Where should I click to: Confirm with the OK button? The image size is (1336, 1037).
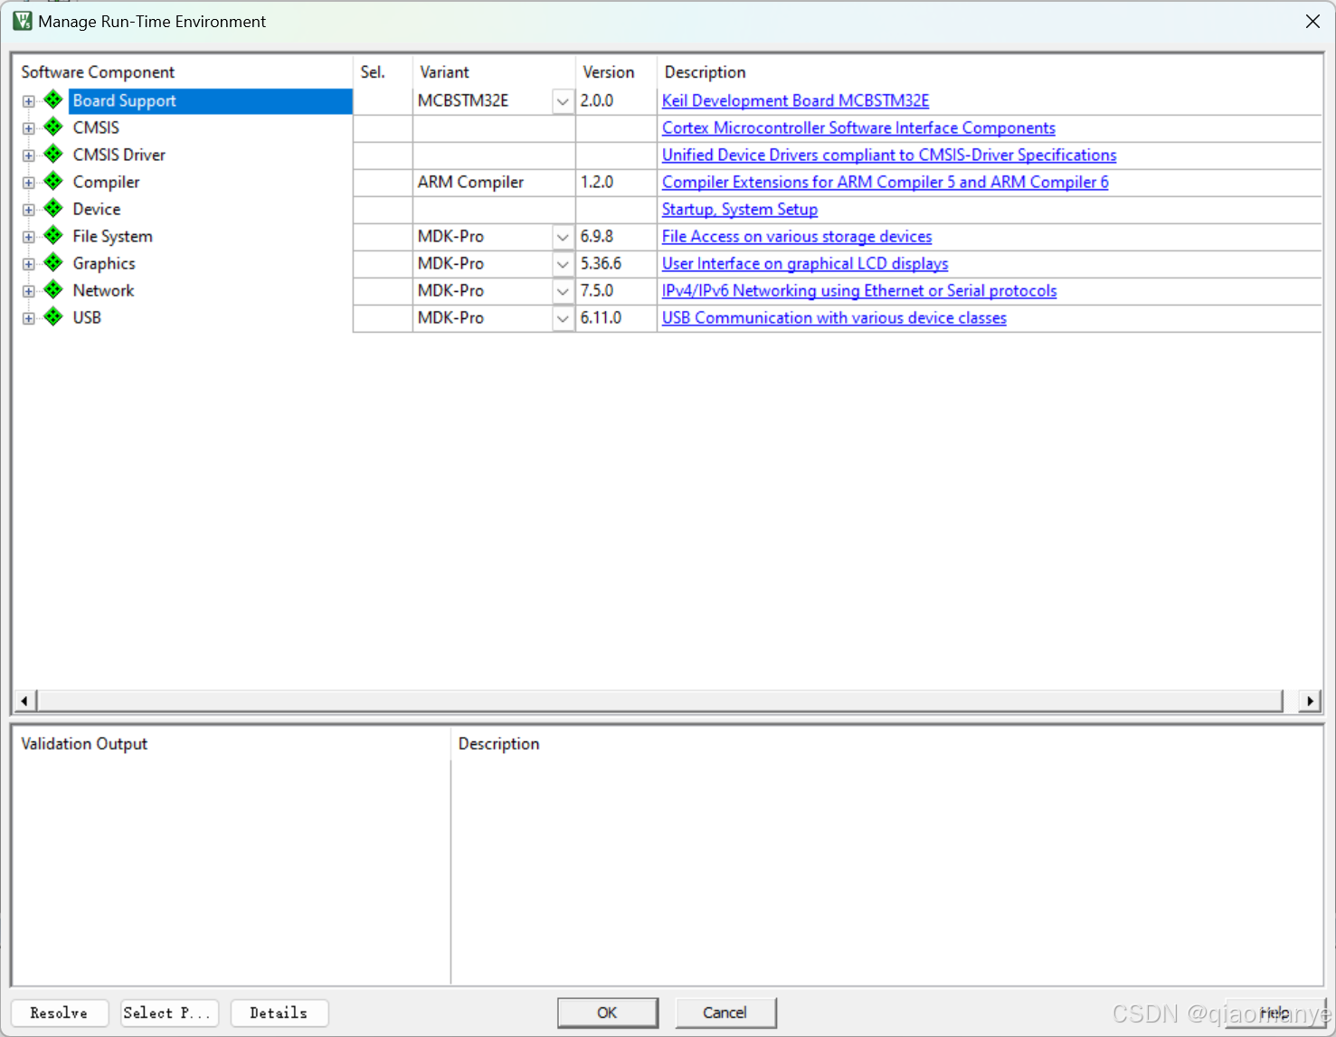[x=608, y=1013]
